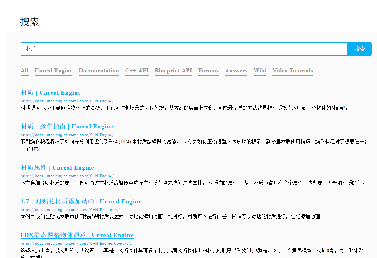The height and width of the screenshot is (258, 377).
Task: Click the URL under the 材质 | Unreal Engine result
Action: point(69,101)
